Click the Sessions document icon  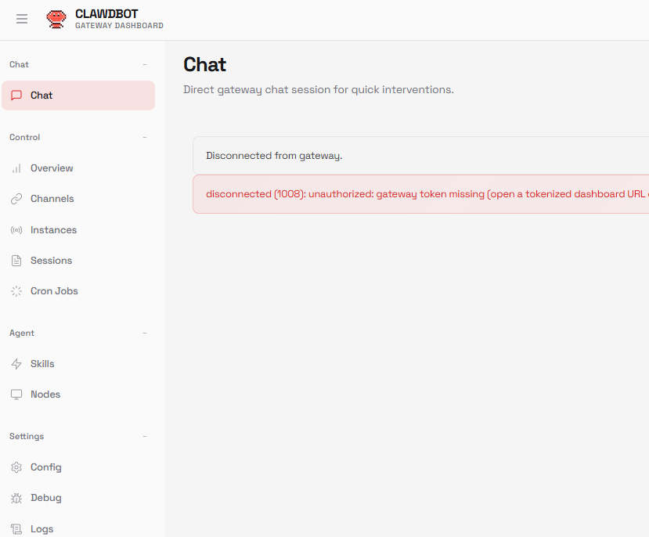tap(16, 261)
